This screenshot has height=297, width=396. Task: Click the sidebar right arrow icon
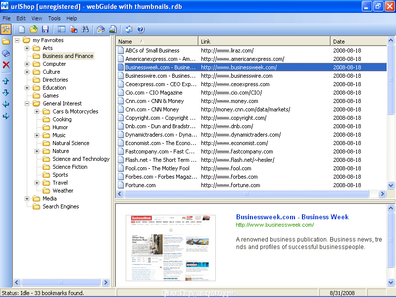(6, 116)
